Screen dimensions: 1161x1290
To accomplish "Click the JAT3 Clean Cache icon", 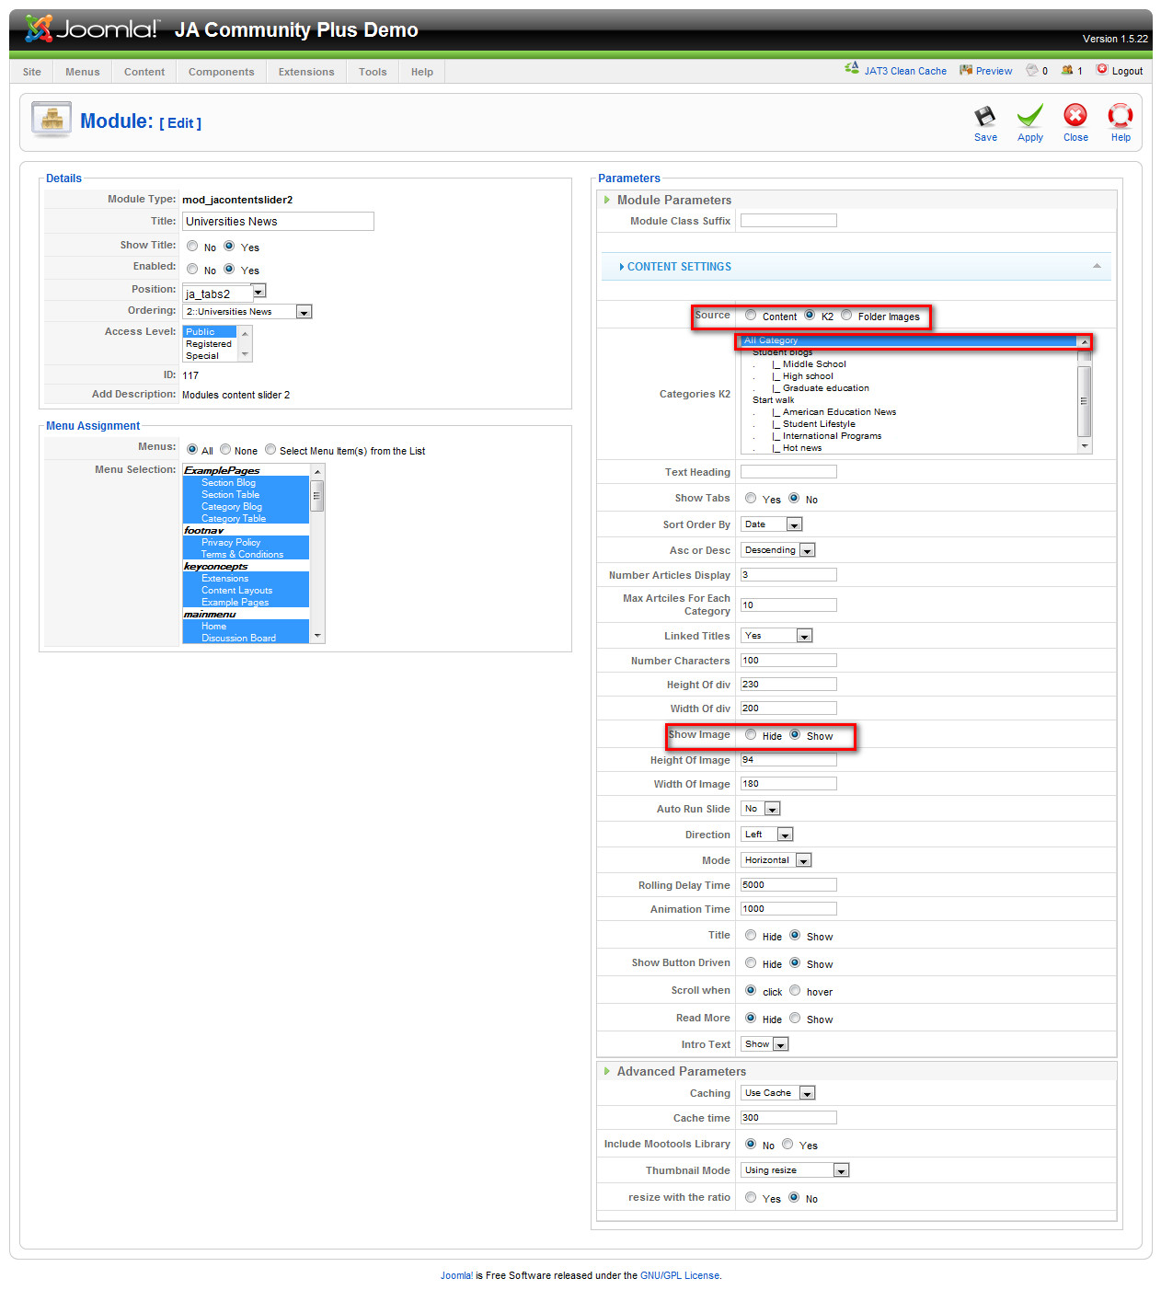I will click(852, 69).
